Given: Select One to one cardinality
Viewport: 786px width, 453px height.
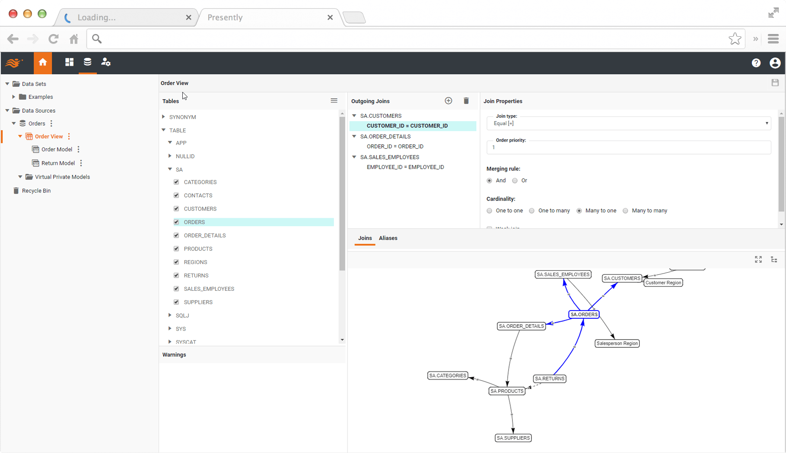Looking at the screenshot, I should (489, 211).
